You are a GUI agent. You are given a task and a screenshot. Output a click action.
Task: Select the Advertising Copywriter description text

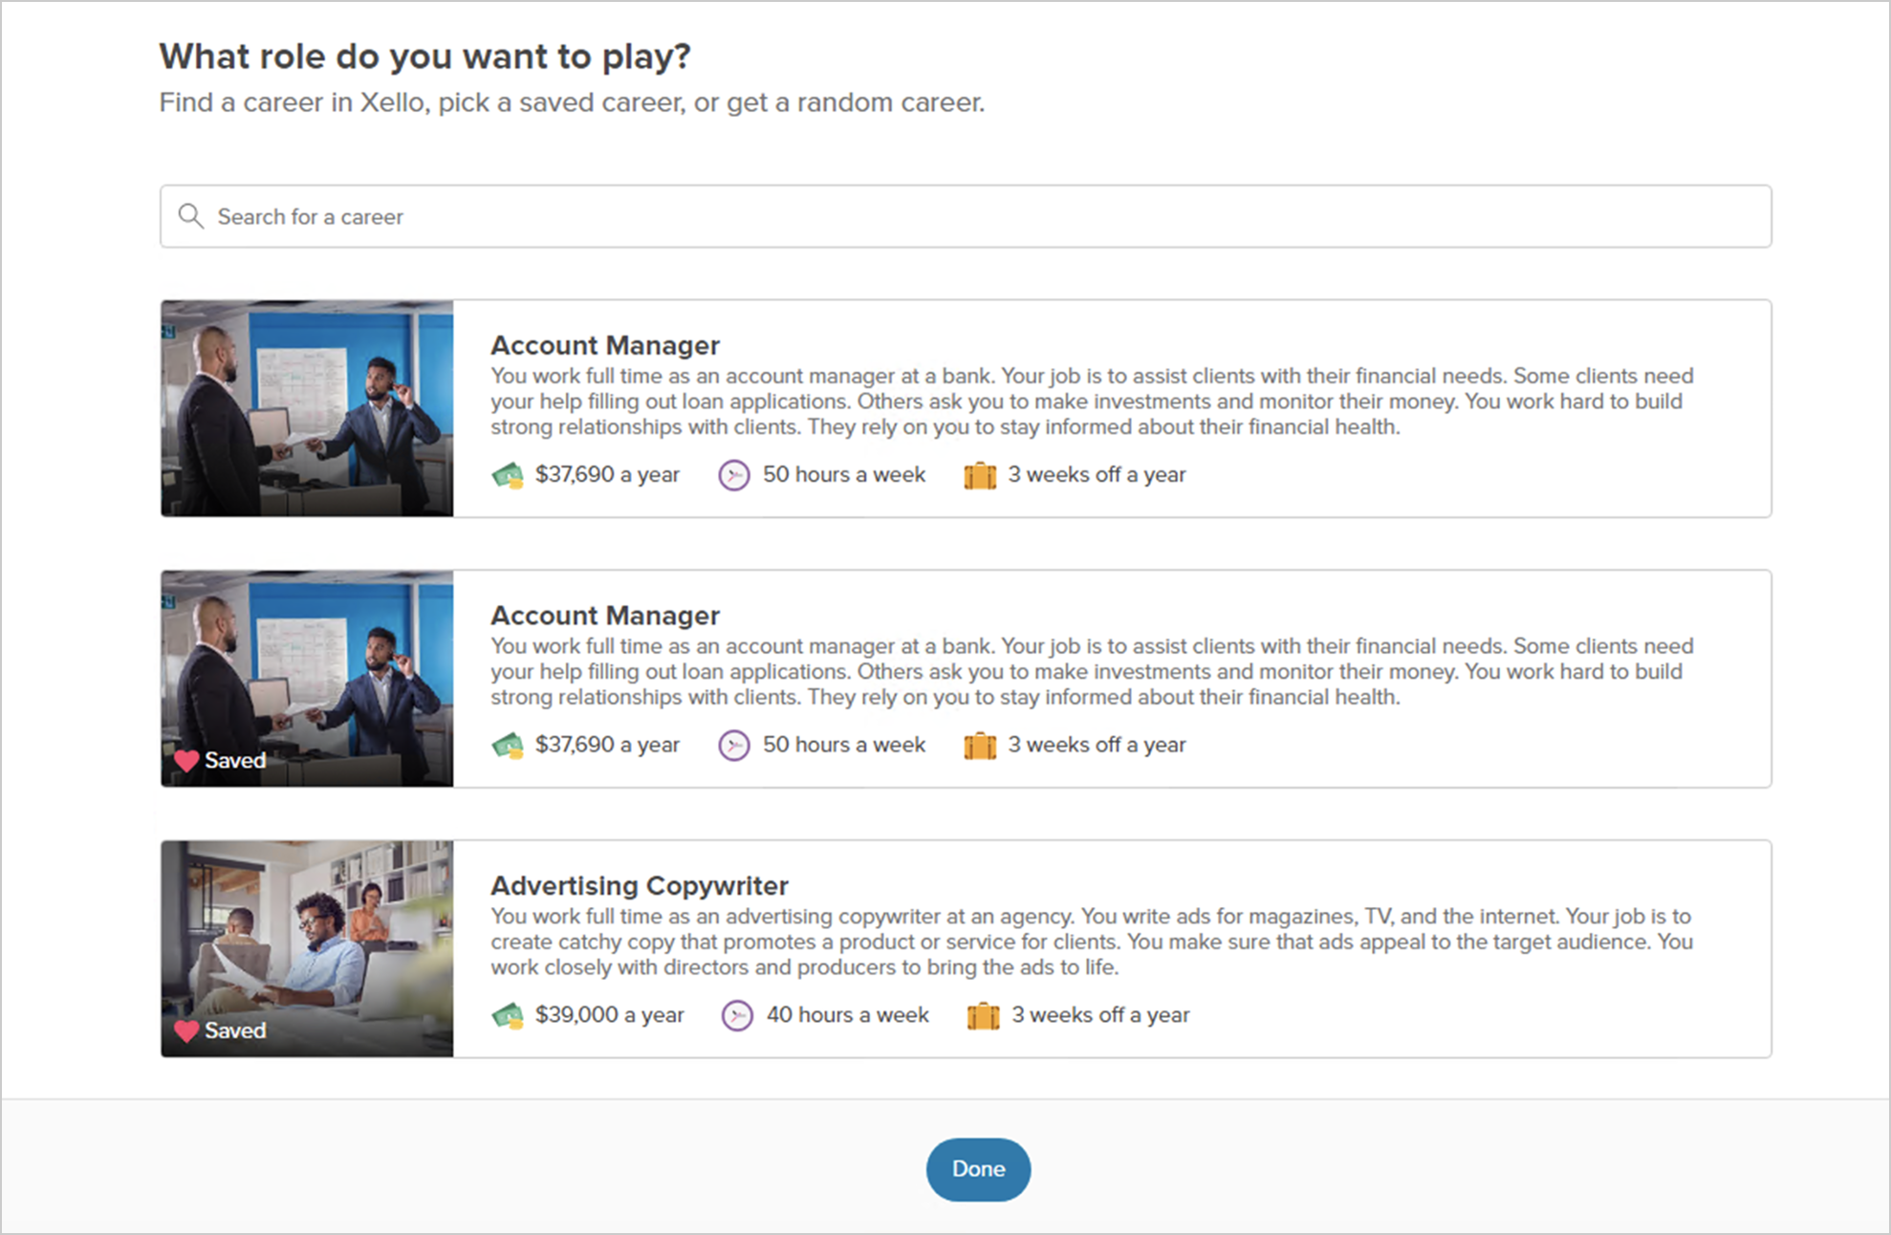pyautogui.click(x=1091, y=942)
